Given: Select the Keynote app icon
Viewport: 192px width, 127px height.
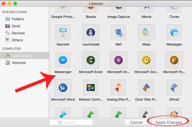Looking at the screenshot, I should tap(63, 33).
